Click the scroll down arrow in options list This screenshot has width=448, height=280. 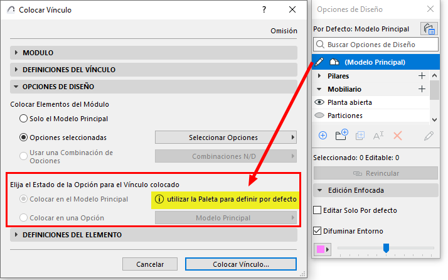(434, 119)
